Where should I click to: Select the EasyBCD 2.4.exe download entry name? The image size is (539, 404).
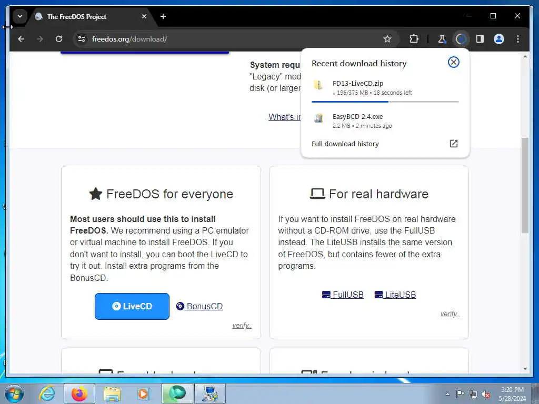357,116
